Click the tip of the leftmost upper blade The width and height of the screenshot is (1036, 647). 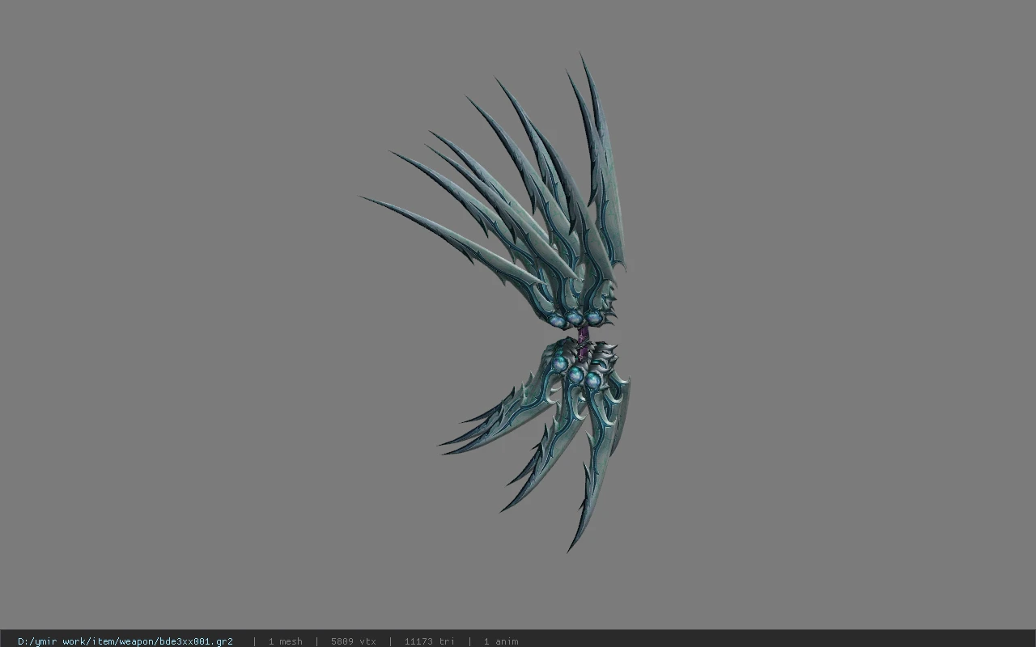pos(363,198)
